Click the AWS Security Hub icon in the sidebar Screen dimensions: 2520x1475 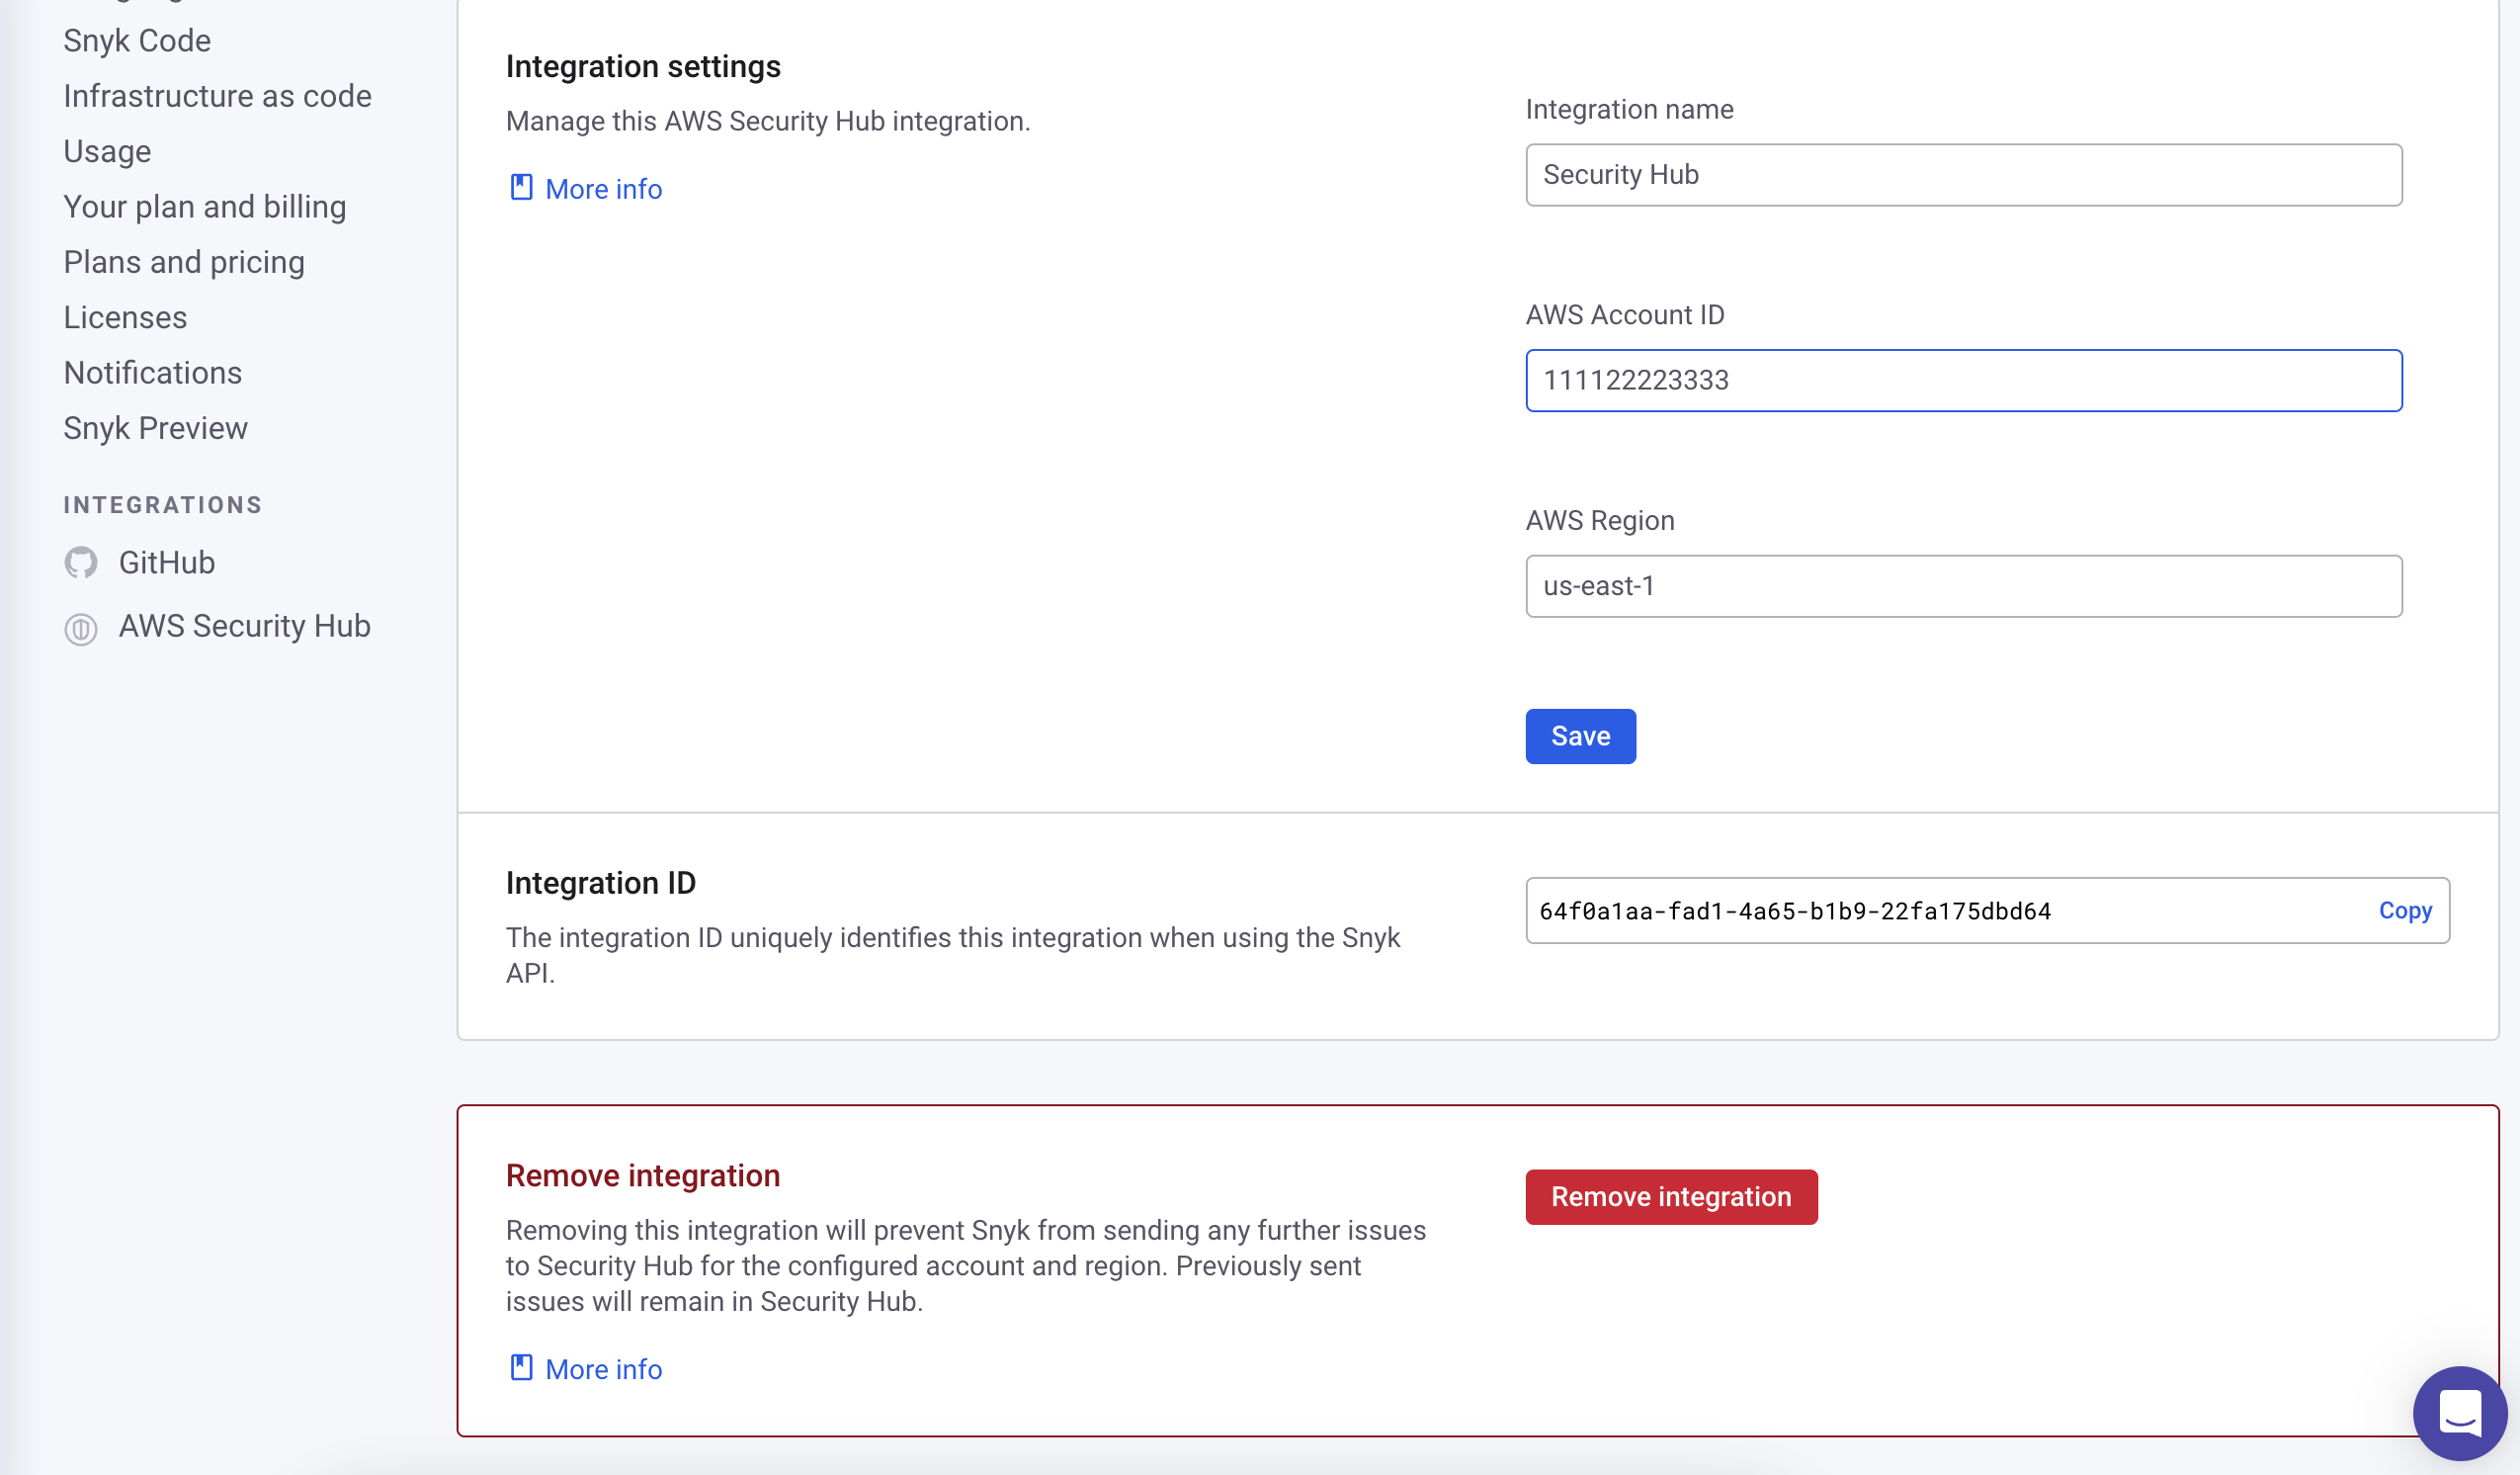(82, 630)
